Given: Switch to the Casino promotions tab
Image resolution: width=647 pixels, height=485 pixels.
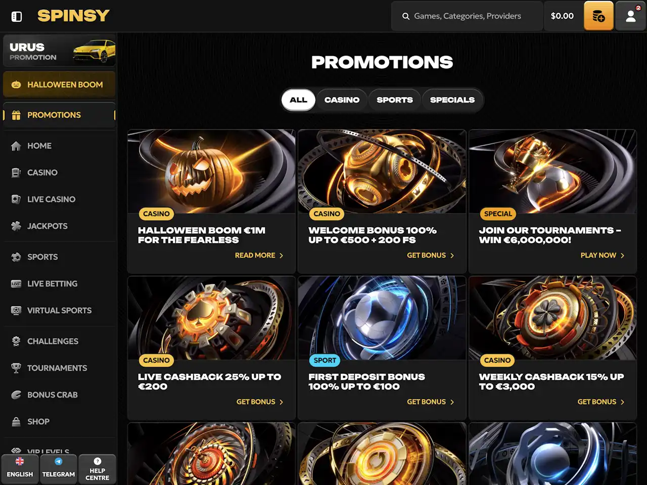Looking at the screenshot, I should coord(342,100).
